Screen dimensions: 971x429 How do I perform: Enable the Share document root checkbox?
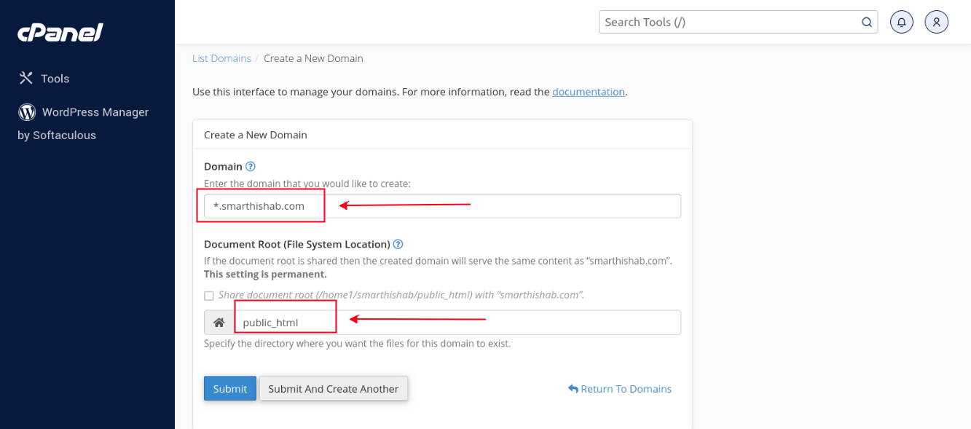point(209,296)
